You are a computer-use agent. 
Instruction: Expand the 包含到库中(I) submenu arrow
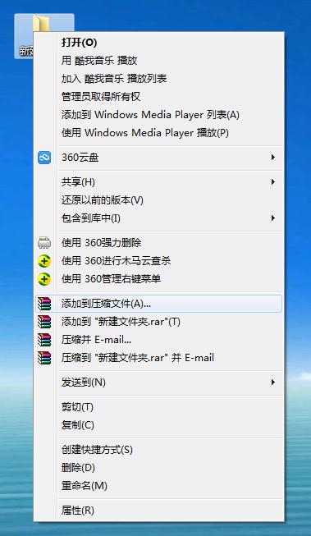coord(272,218)
